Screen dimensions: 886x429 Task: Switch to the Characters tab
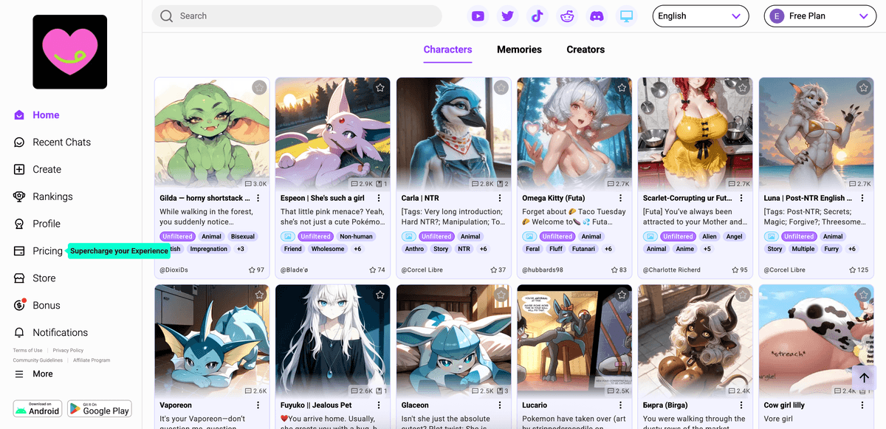pyautogui.click(x=447, y=49)
